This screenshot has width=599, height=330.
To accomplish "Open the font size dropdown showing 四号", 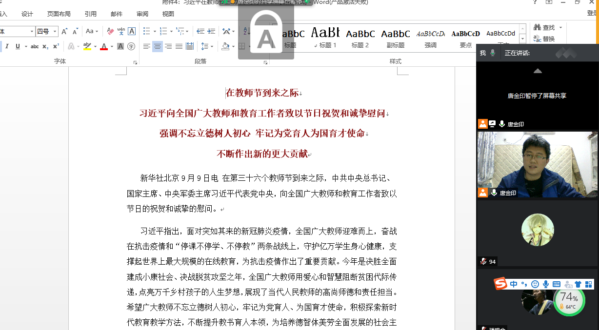I will coord(47,31).
